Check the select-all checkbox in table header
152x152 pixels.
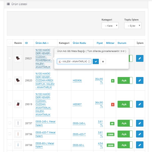10,43
